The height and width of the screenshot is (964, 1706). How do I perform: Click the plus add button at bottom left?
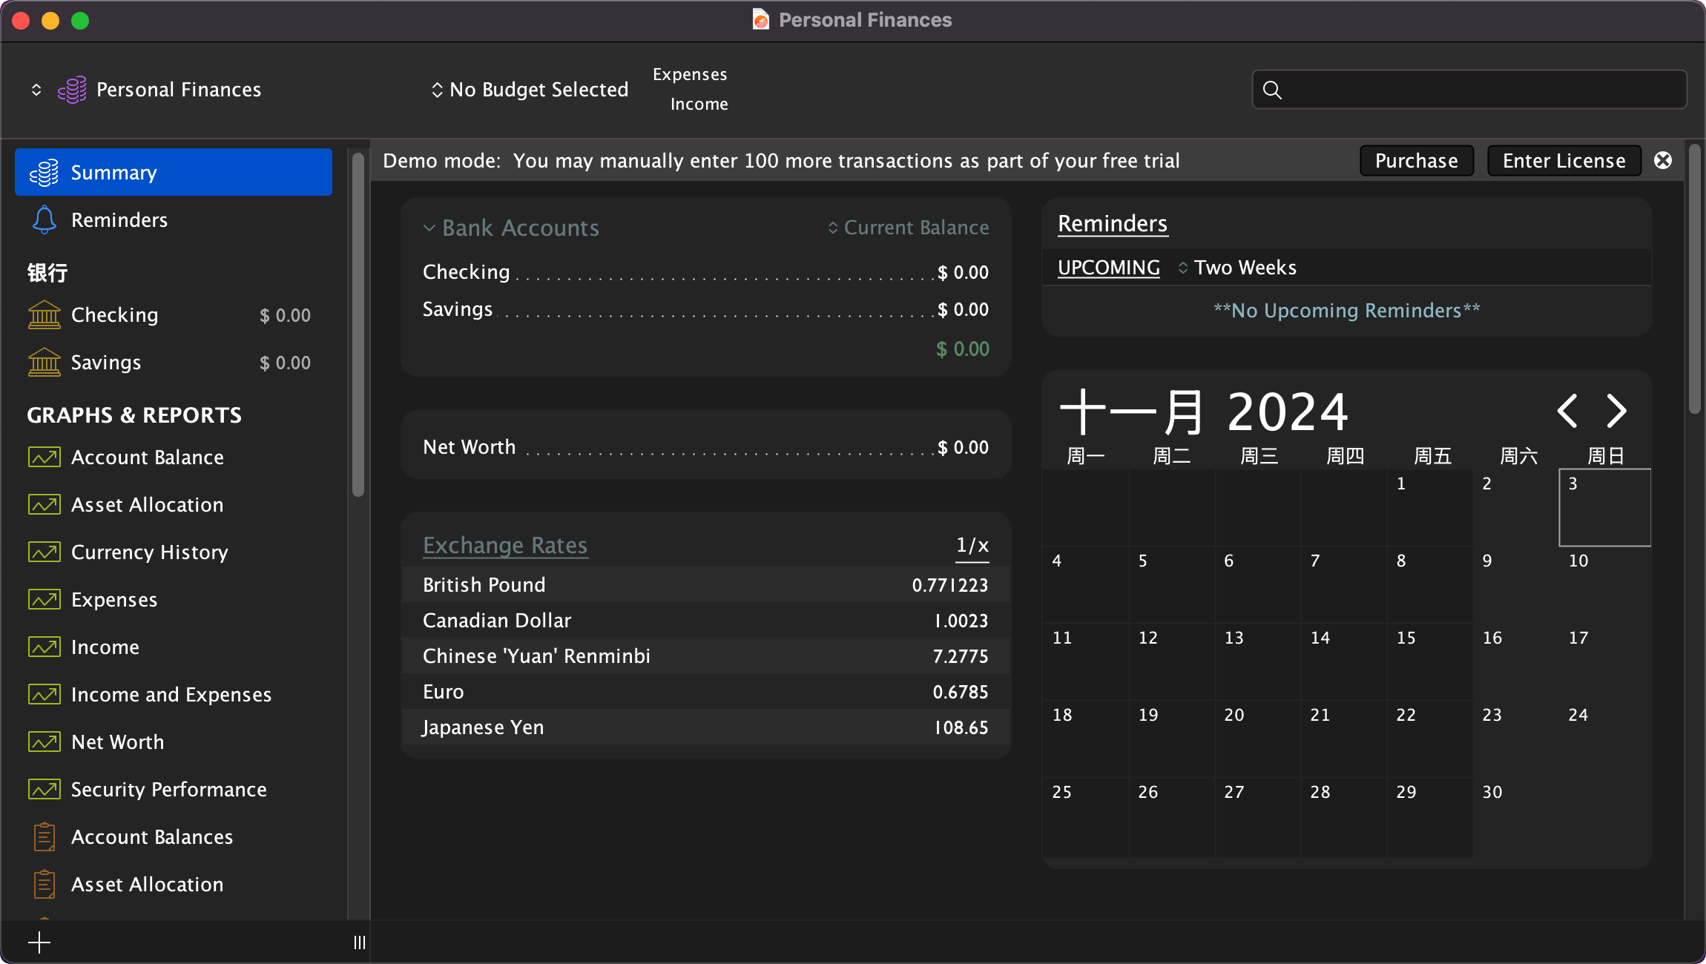coord(39,942)
